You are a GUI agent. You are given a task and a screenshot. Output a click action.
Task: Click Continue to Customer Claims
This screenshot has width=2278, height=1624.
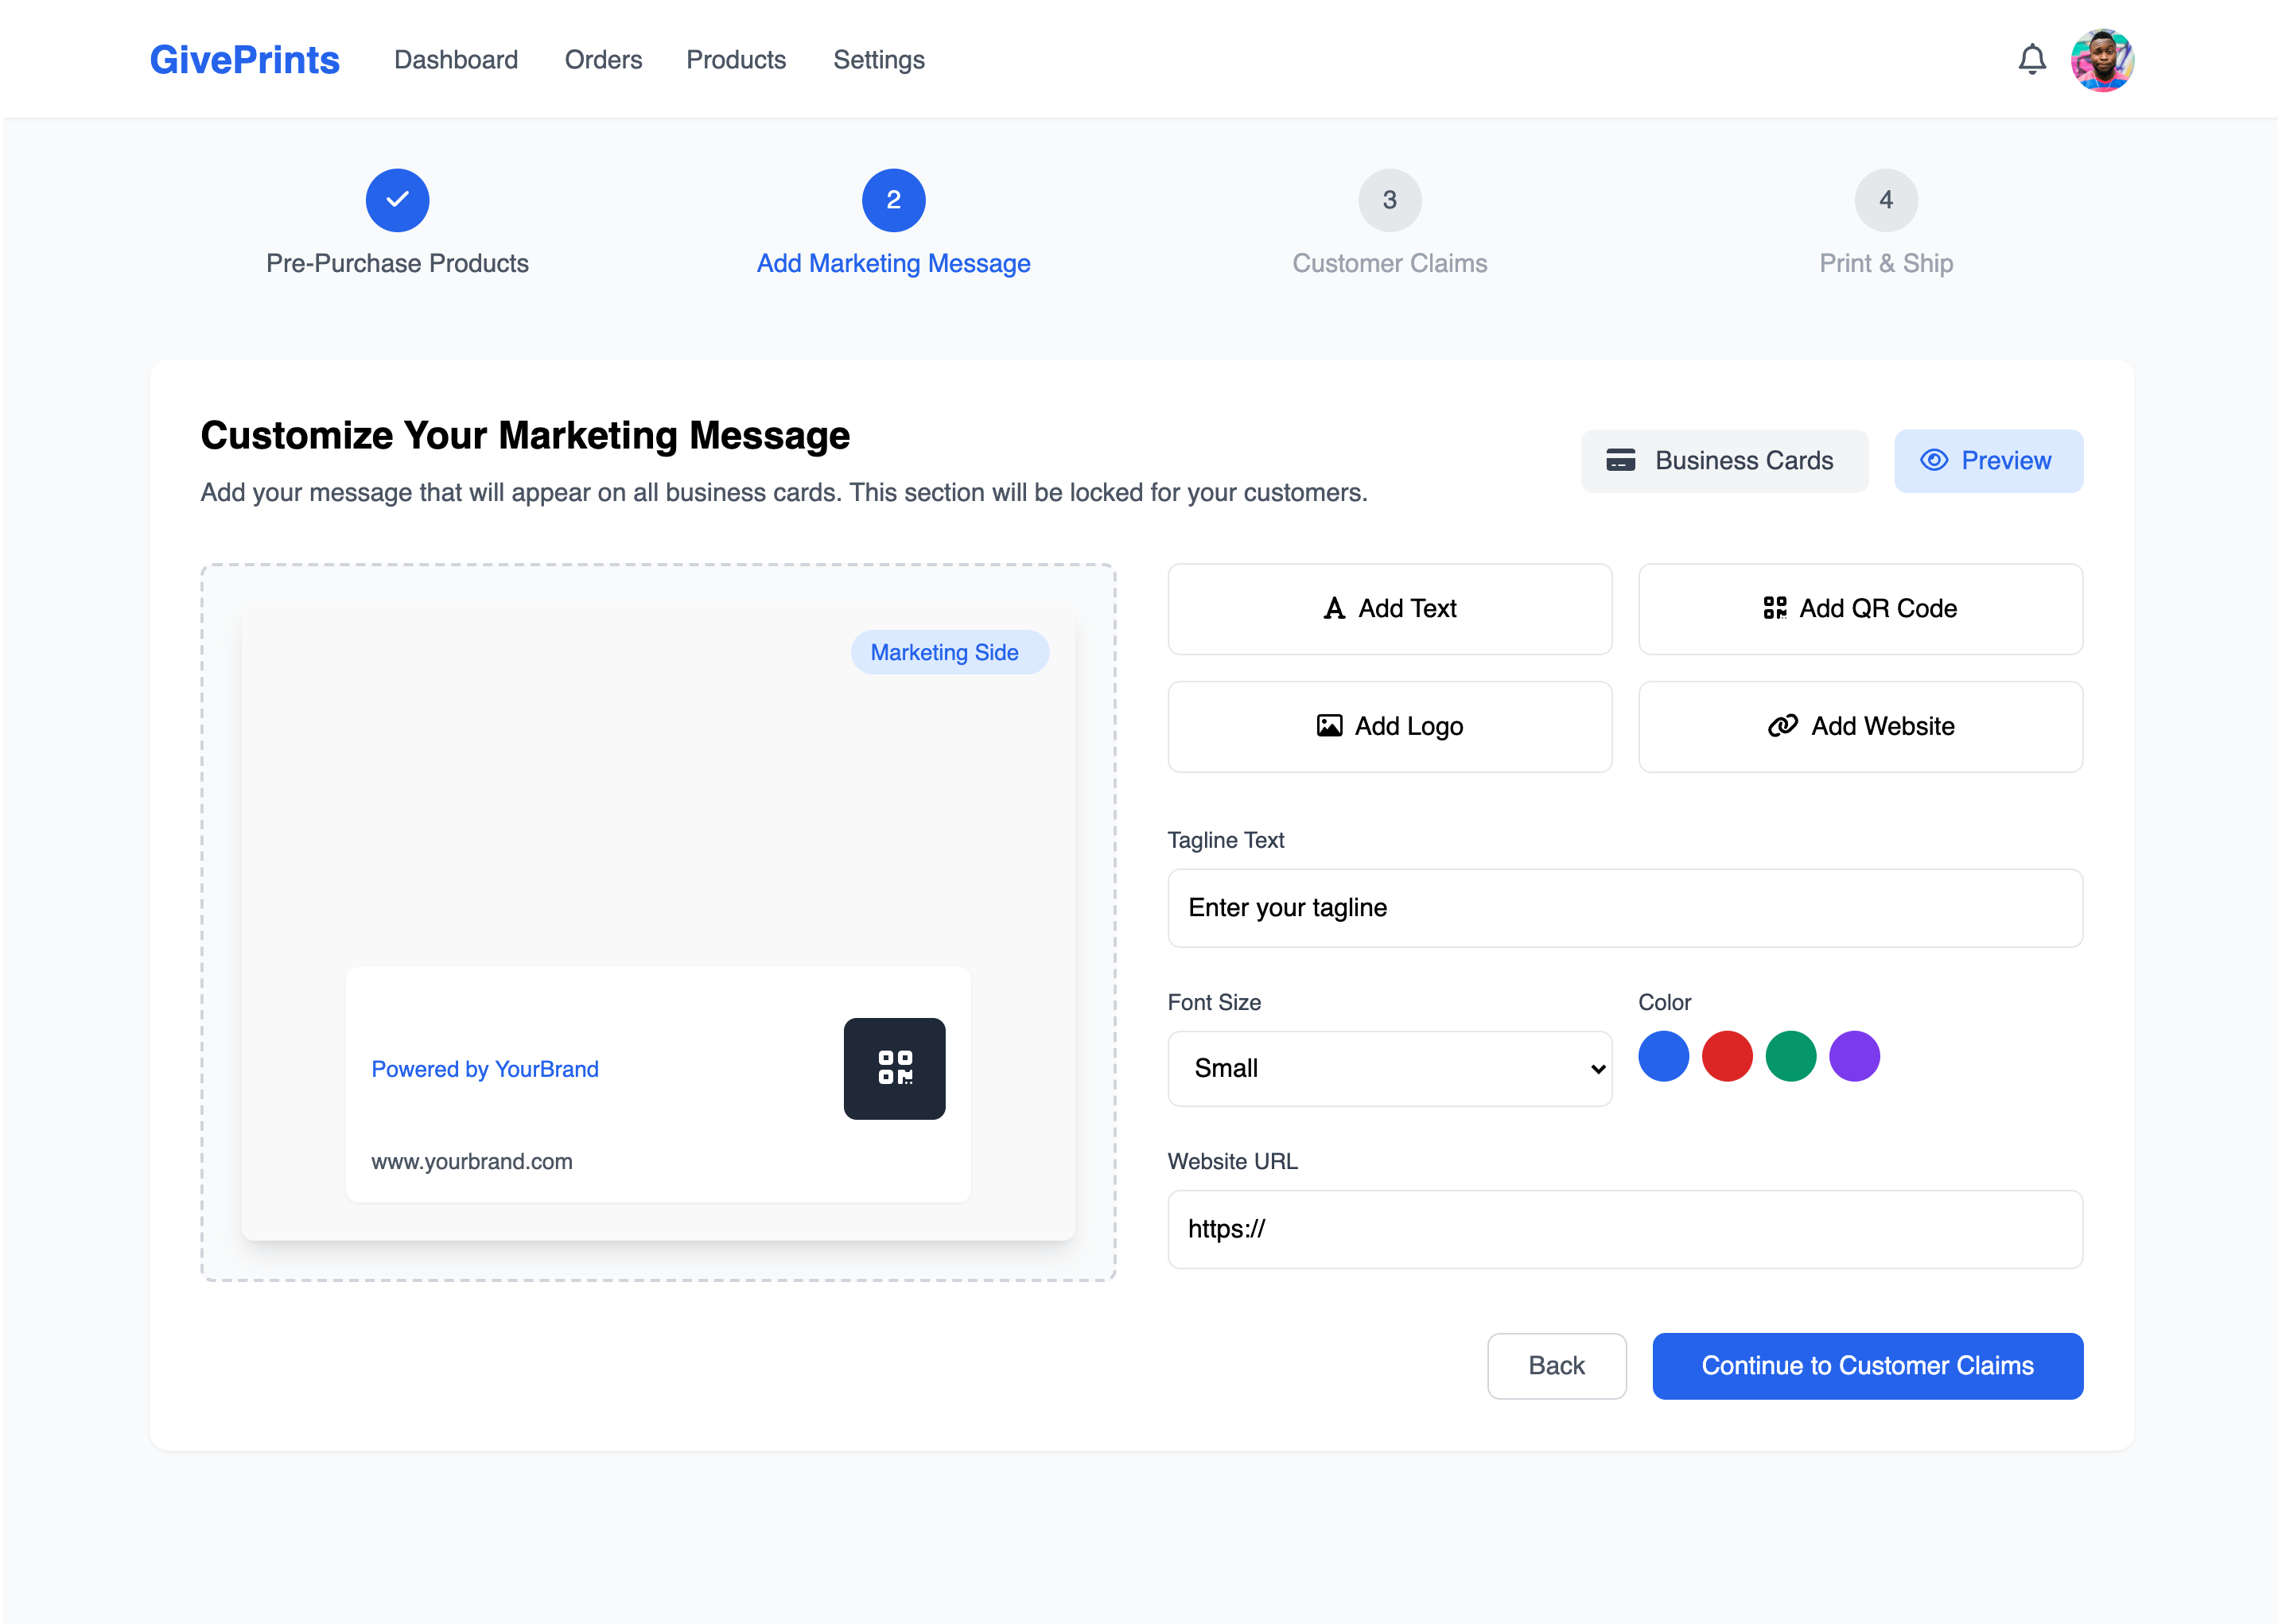1867,1366
